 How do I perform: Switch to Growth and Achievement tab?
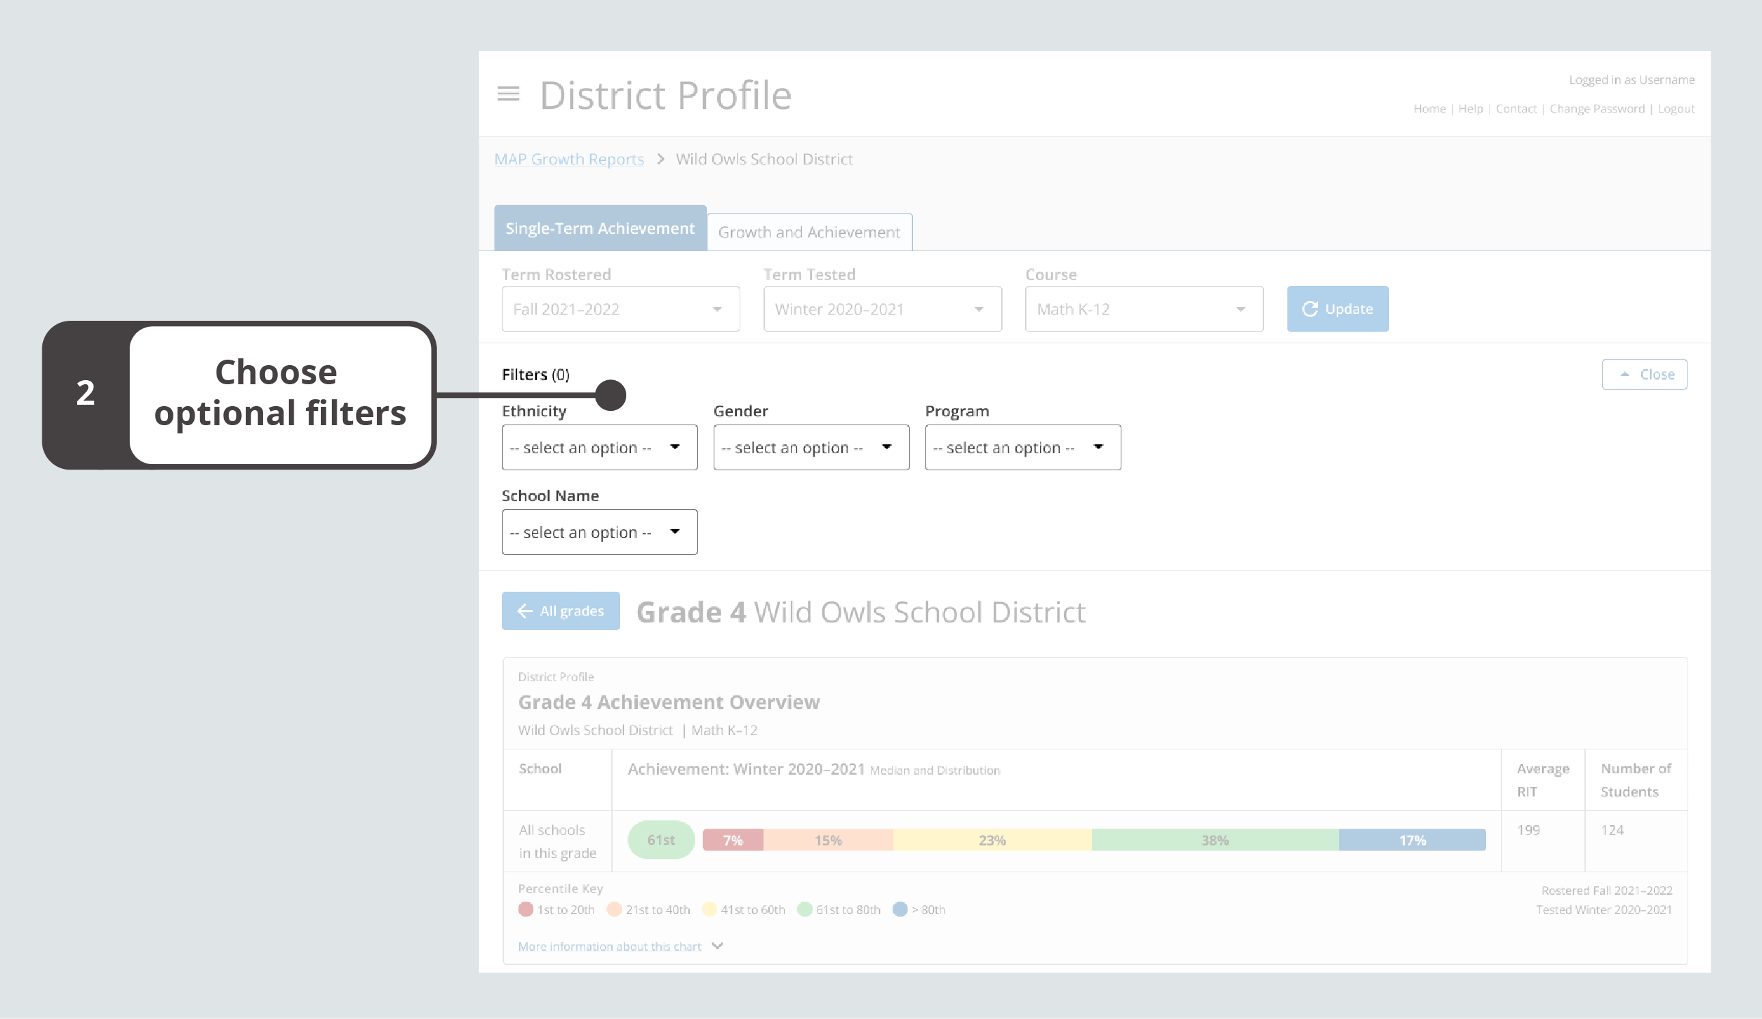(809, 231)
